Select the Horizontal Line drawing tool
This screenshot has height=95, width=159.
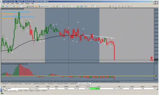point(104,6)
